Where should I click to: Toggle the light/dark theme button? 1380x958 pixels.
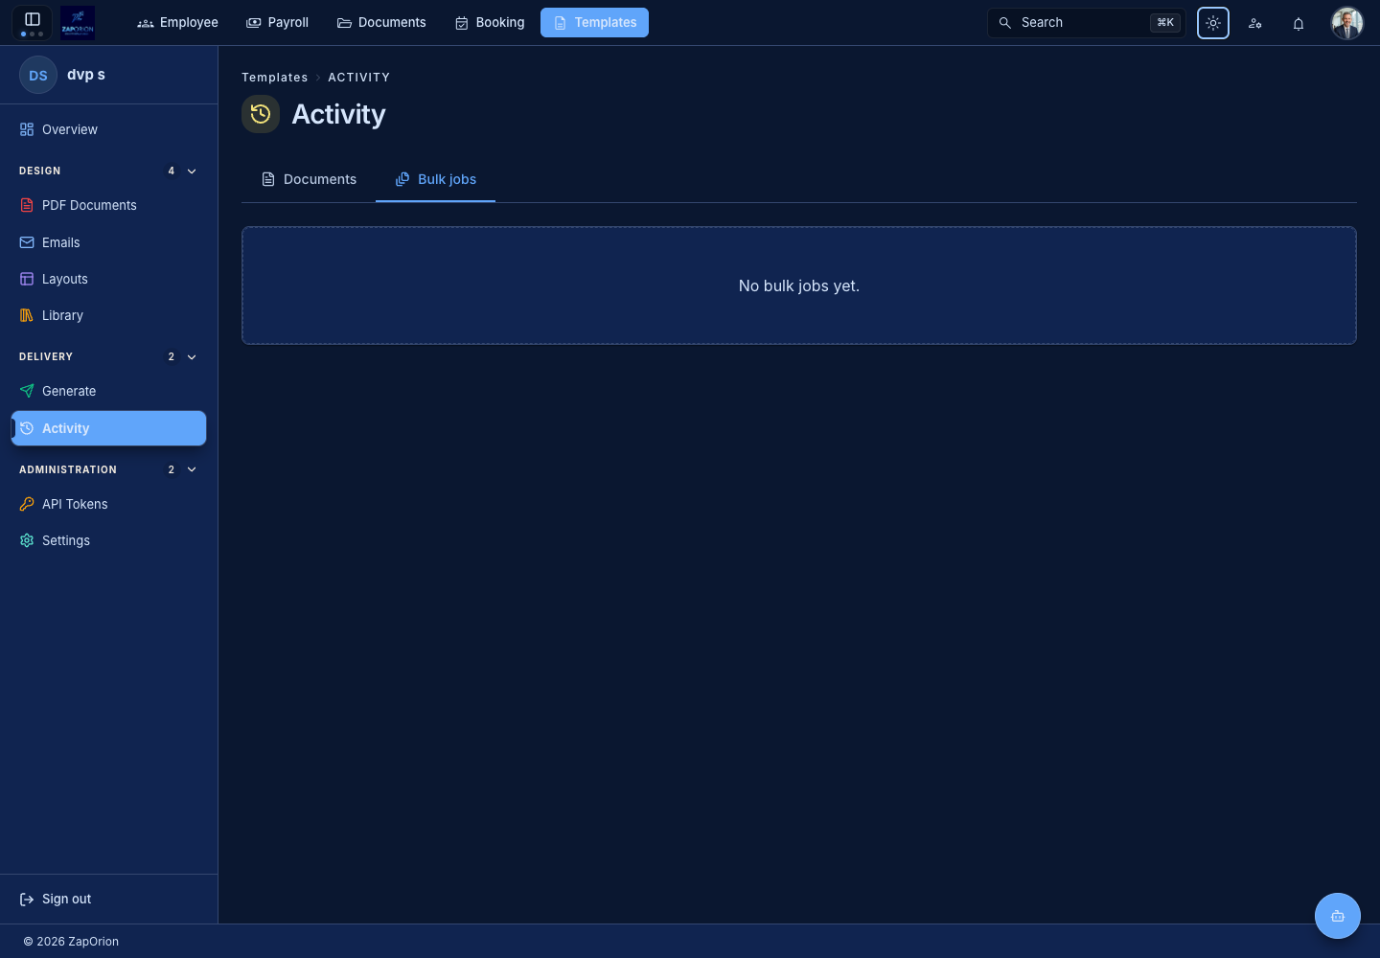pyautogui.click(x=1213, y=23)
